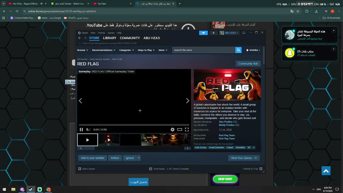This screenshot has width=343, height=193.
Task: Open browser extensions puzzle icon
Action: [307, 11]
